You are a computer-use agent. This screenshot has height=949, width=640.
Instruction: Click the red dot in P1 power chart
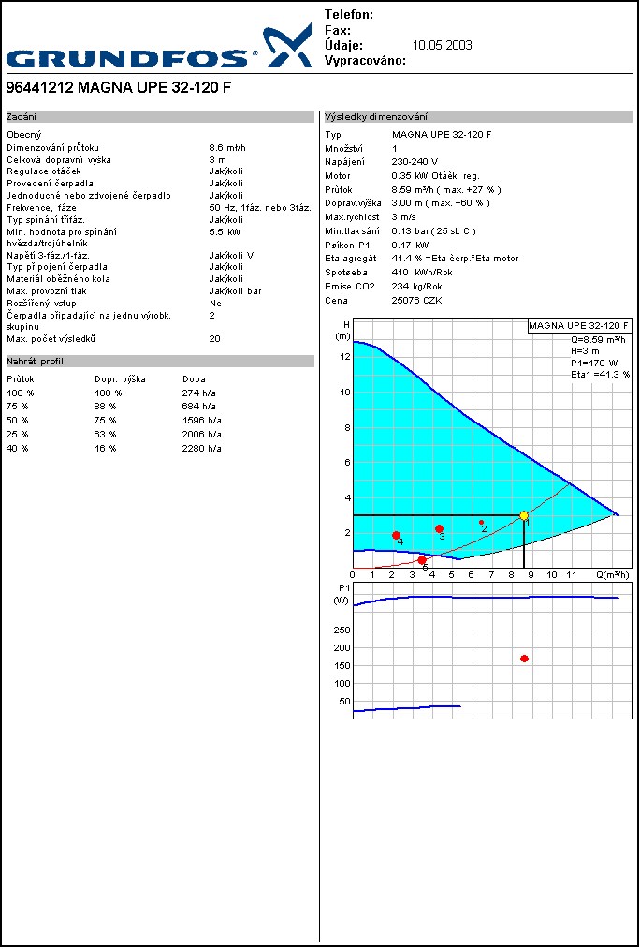pyautogui.click(x=524, y=659)
